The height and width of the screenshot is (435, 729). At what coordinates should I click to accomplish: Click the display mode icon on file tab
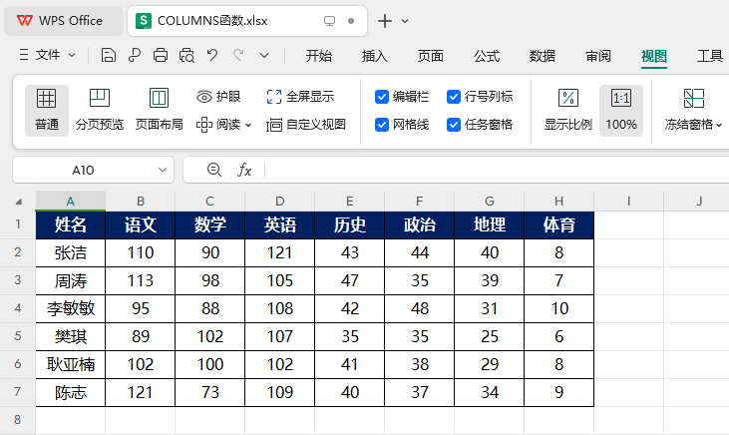pos(329,21)
